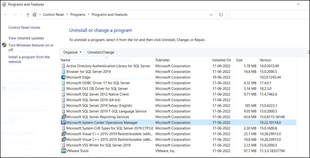310x158 pixels.
Task: Sort by the Publisher column header
Action: tap(182, 60)
